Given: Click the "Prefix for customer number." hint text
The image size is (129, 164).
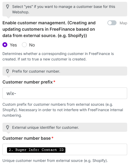Looking at the screenshot, I should tap(36, 71).
